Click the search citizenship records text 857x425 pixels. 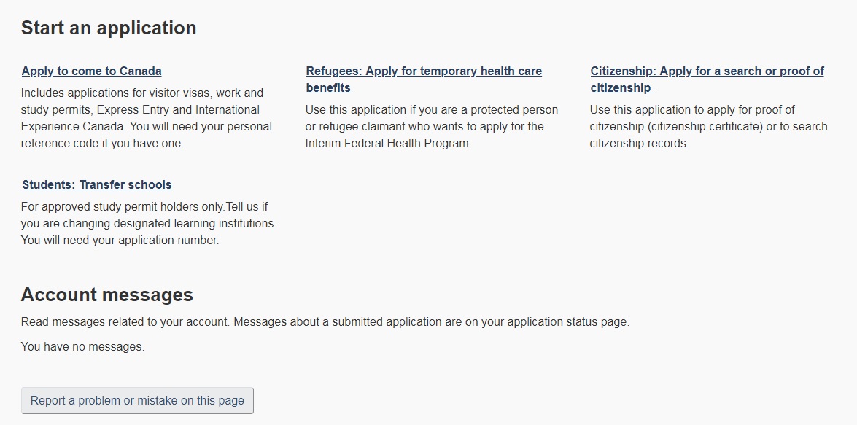tap(709, 135)
